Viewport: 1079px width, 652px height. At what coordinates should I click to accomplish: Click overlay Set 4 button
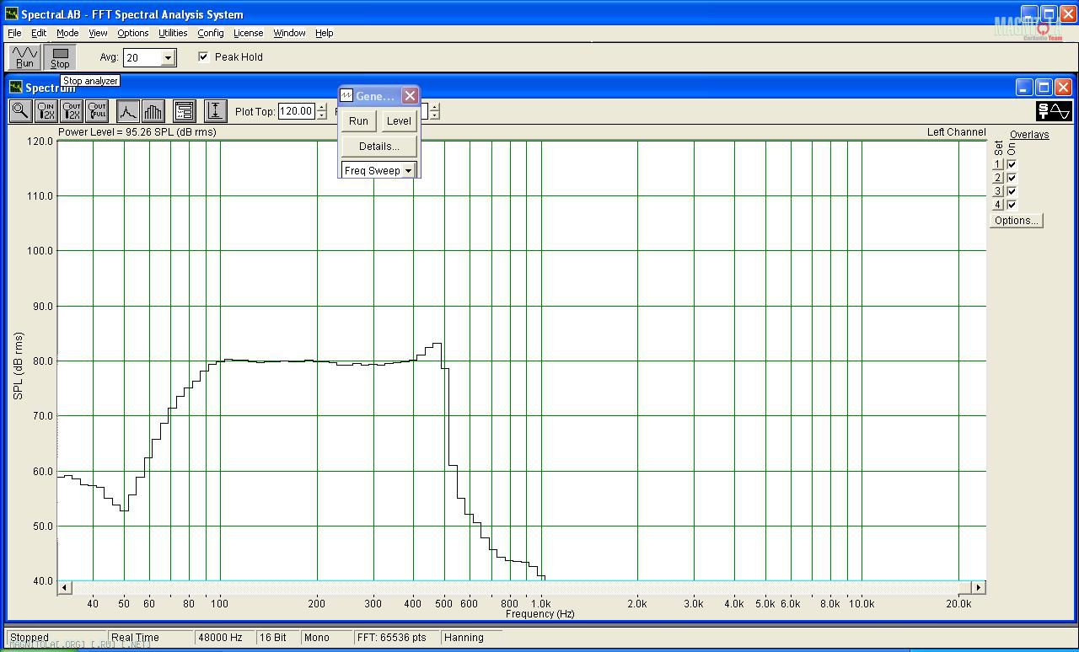click(998, 205)
